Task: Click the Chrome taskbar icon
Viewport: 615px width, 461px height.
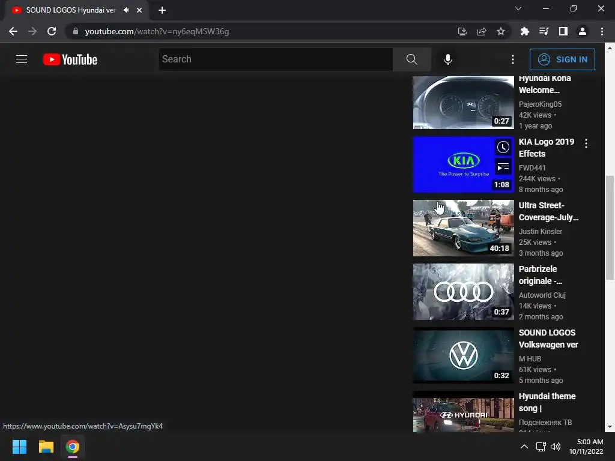Action: click(x=73, y=447)
